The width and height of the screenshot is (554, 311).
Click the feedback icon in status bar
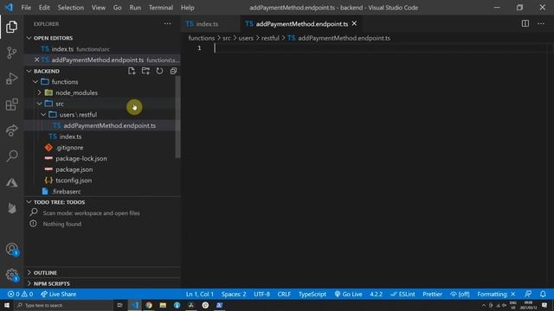click(528, 294)
